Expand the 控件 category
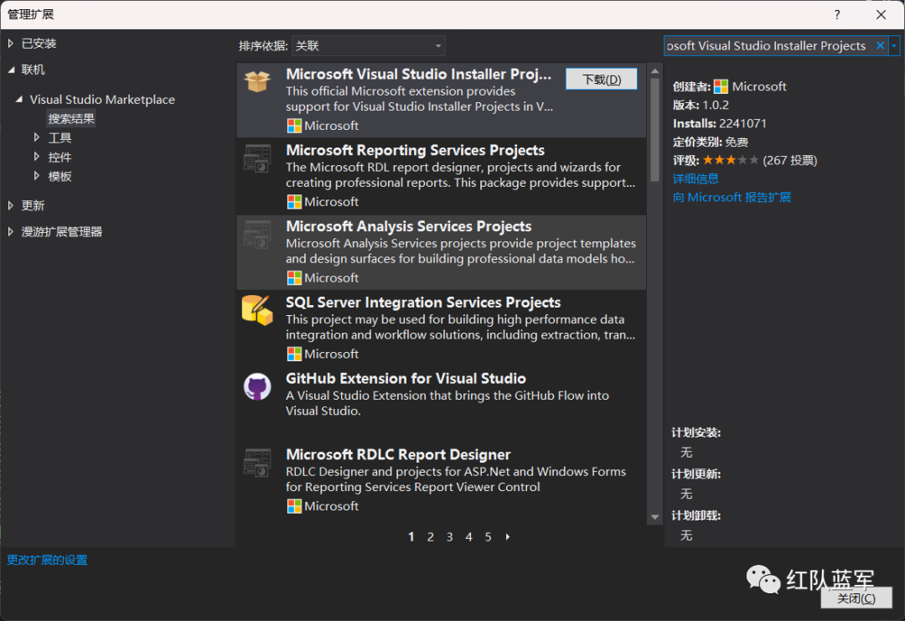This screenshot has height=621, width=905. (x=36, y=157)
